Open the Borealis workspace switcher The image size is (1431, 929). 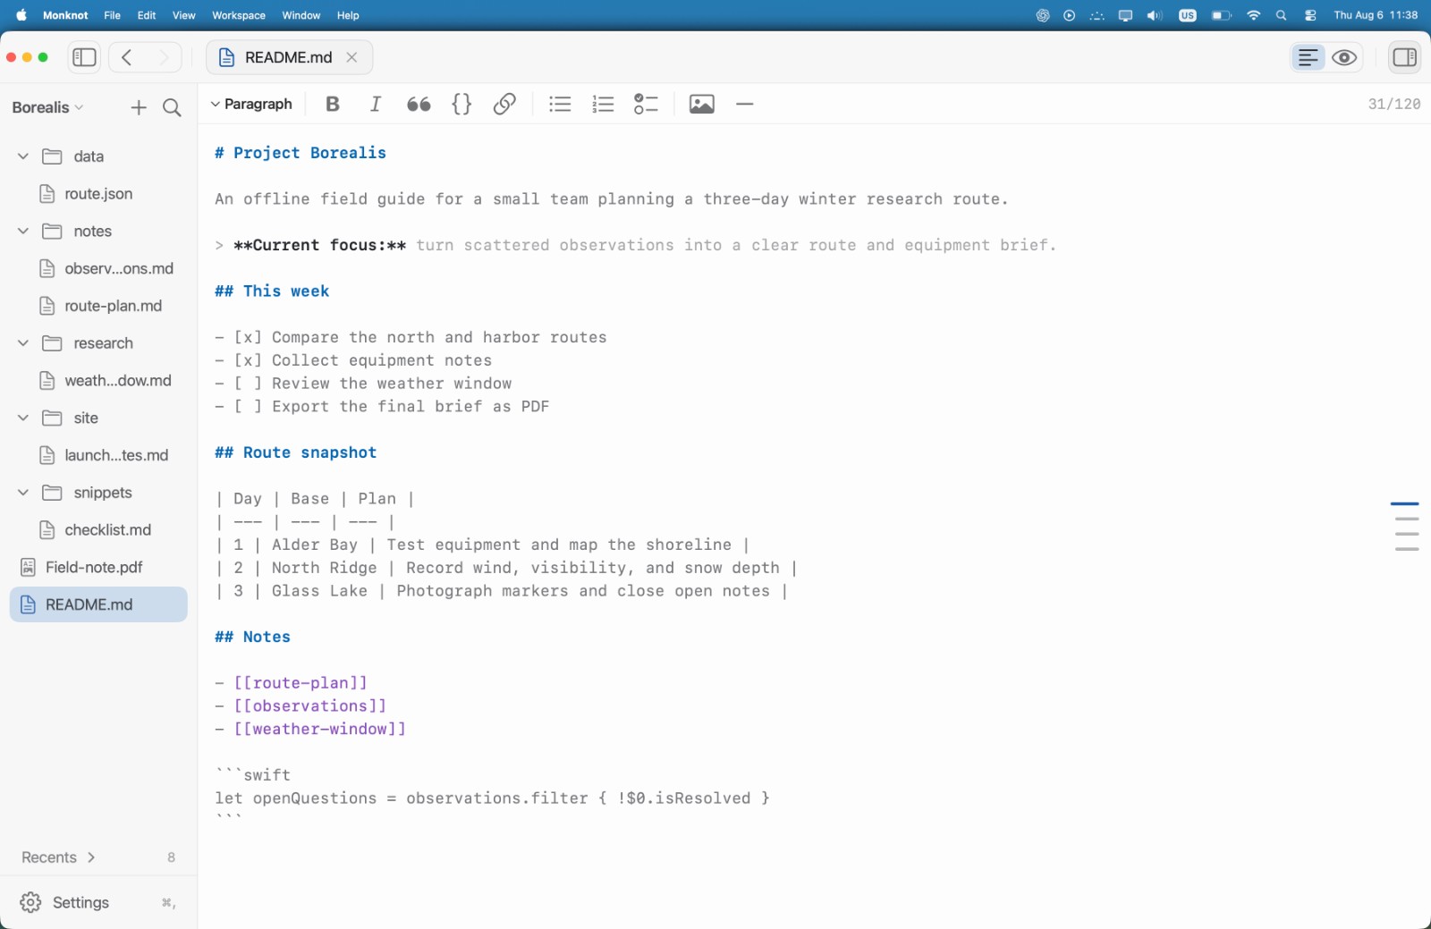[x=47, y=107]
